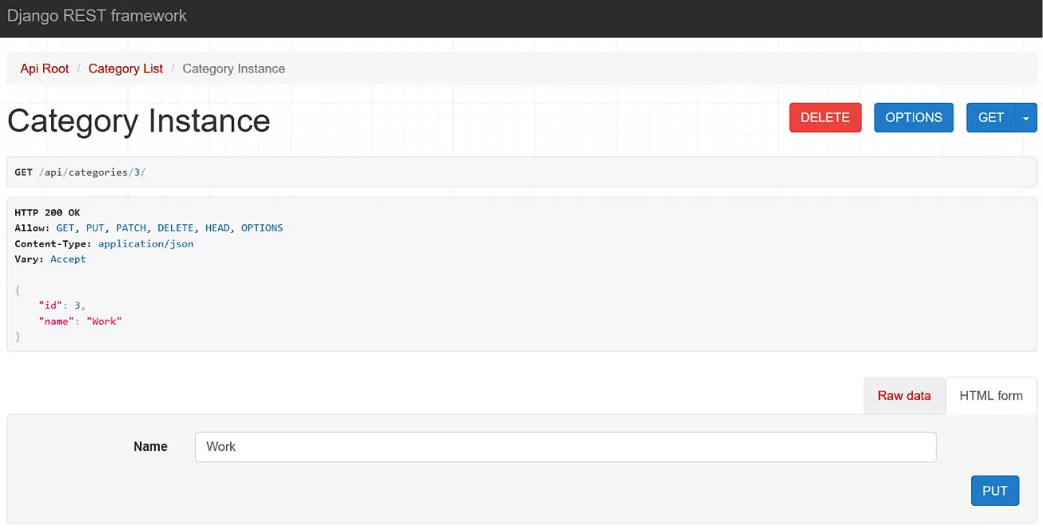The width and height of the screenshot is (1043, 529).
Task: Navigate to Api Root via breadcrumb
Action: [x=44, y=69]
